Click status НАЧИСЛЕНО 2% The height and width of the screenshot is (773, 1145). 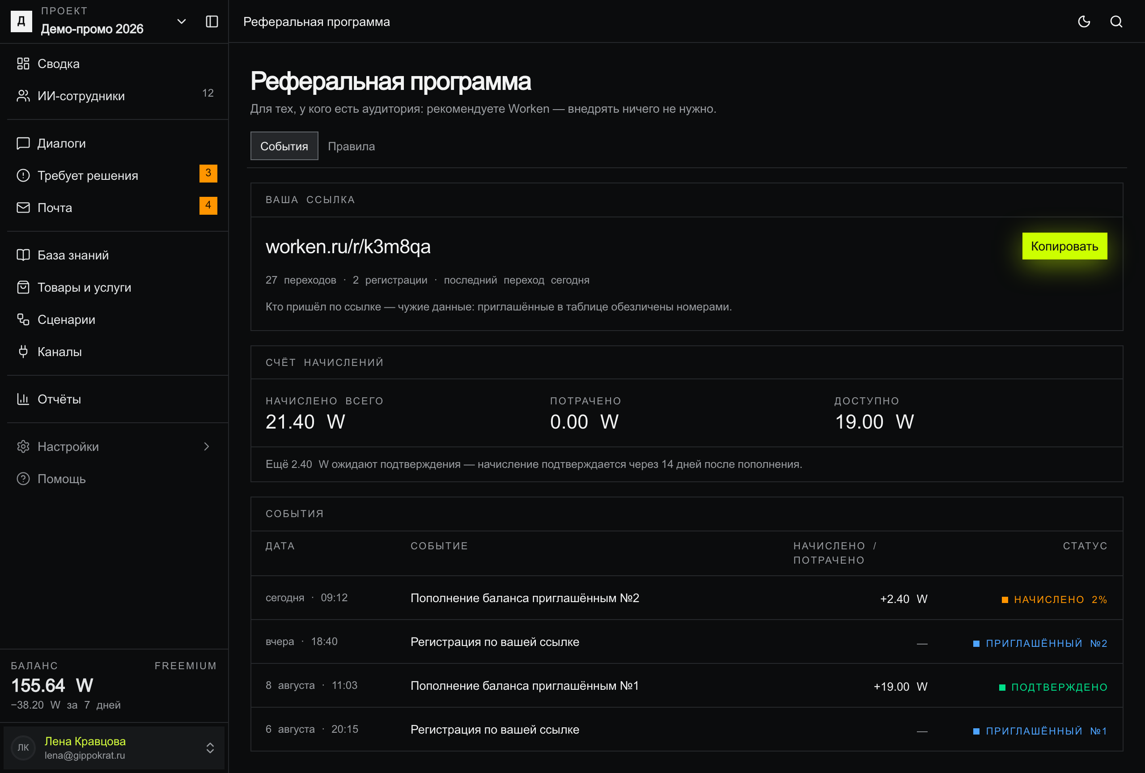(1055, 599)
